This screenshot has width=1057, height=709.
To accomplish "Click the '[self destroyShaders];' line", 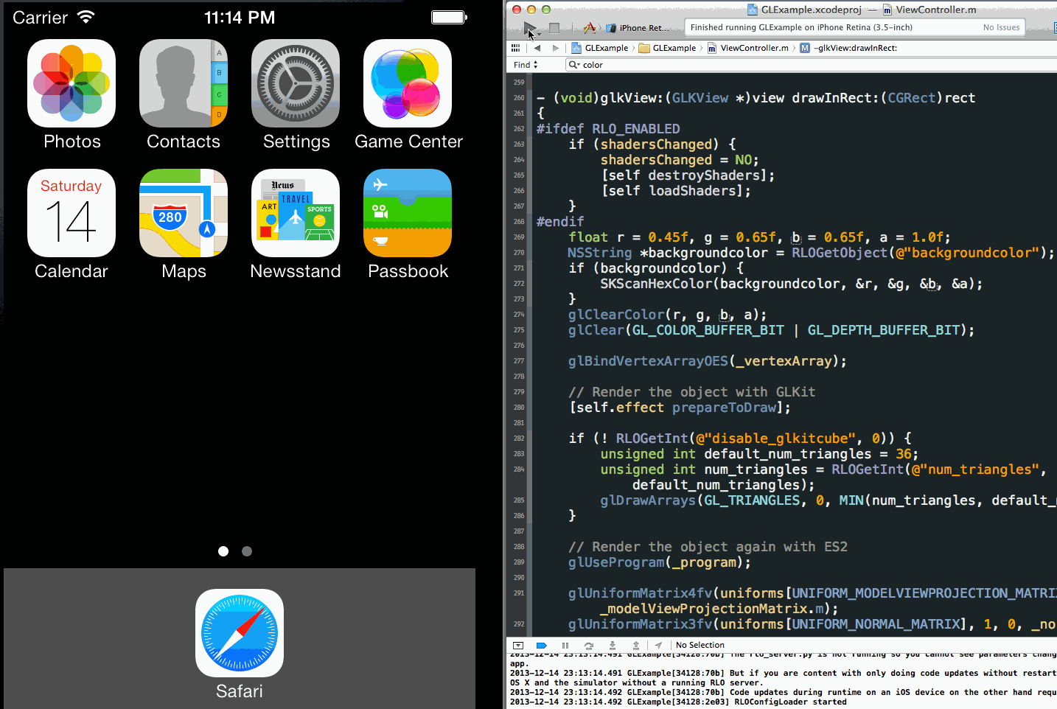I will pos(688,175).
